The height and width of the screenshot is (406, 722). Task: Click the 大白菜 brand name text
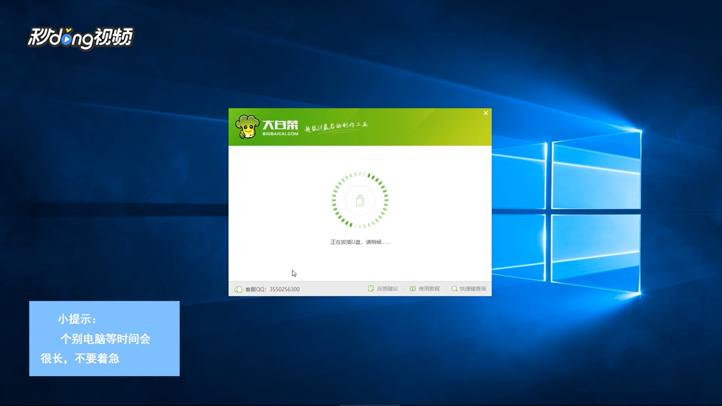click(x=280, y=124)
